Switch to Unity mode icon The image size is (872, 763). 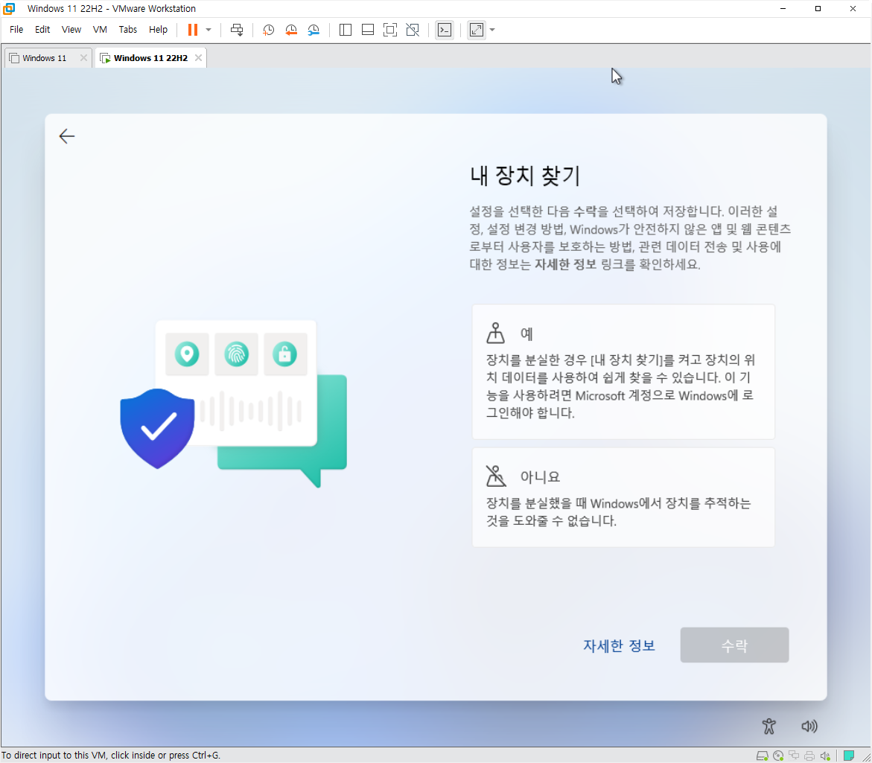[x=413, y=30]
